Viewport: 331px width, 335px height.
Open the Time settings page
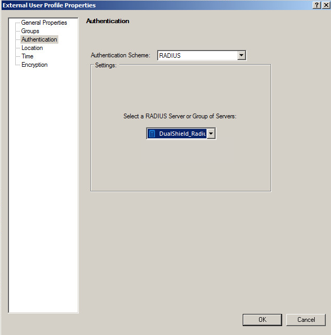27,56
